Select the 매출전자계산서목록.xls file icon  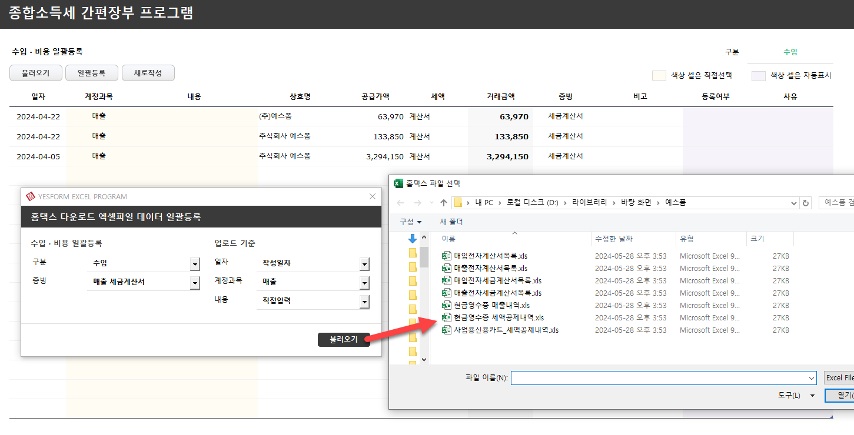pyautogui.click(x=446, y=268)
